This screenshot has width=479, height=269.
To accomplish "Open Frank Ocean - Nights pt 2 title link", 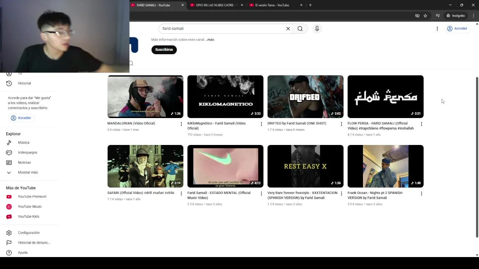I will tap(375, 195).
